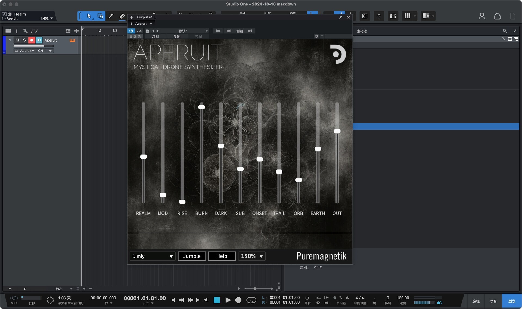The height and width of the screenshot is (309, 522).
Task: Click the return to zero button
Action: pos(206,300)
